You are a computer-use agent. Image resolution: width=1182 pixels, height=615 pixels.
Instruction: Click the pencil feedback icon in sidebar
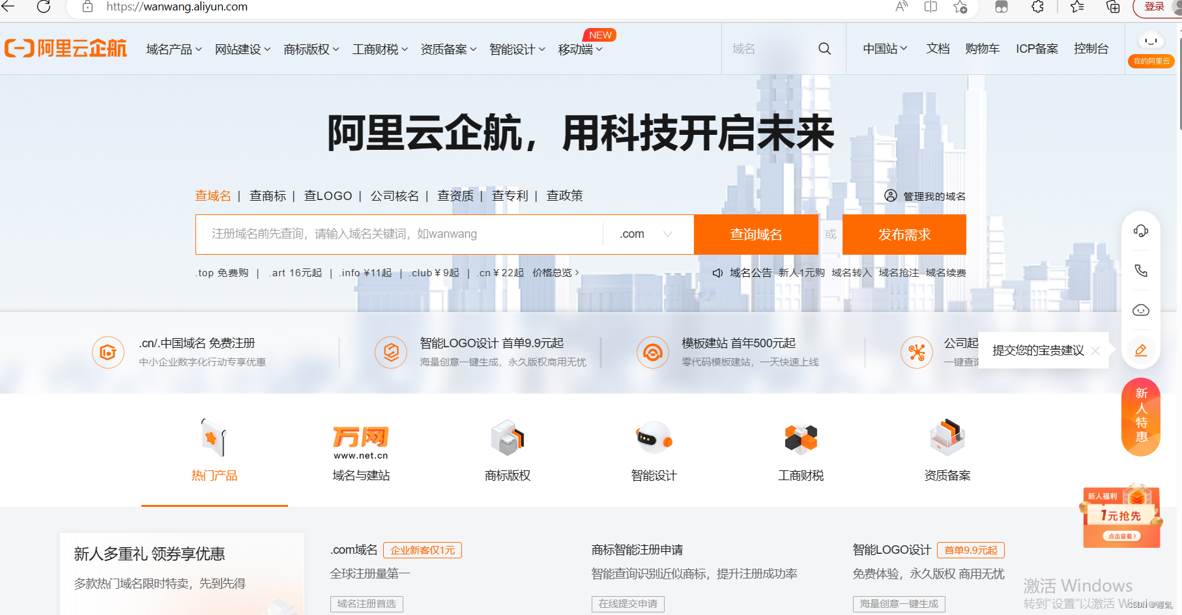coord(1141,350)
